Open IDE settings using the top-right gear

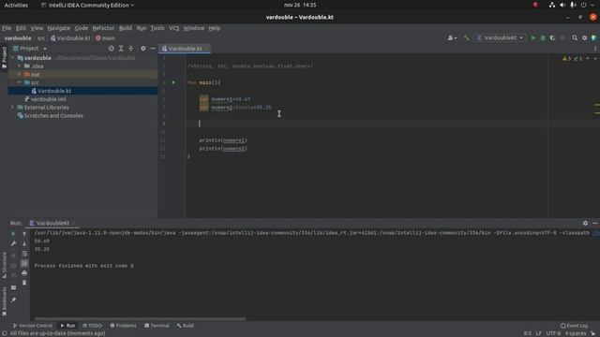[x=584, y=37]
